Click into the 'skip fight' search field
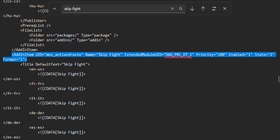280x140 pixels. coord(115,9)
